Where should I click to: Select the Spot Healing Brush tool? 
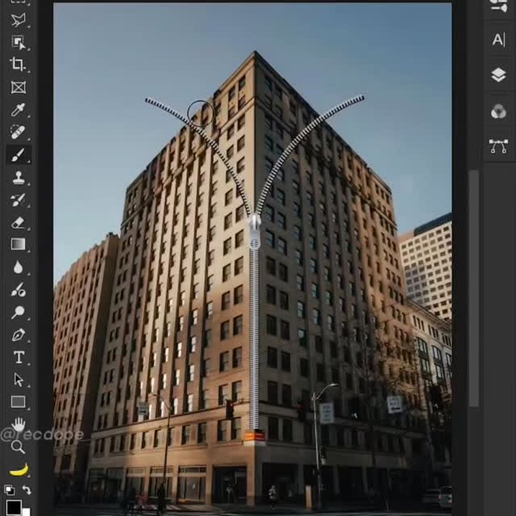18,131
